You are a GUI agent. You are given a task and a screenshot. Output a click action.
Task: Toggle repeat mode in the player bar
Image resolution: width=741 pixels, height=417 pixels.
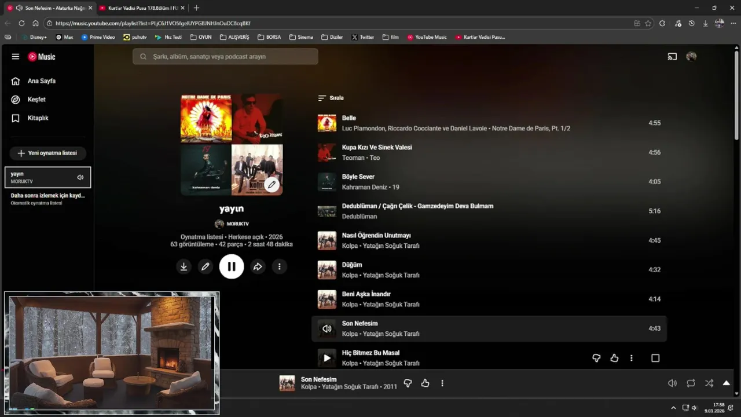[691, 383]
